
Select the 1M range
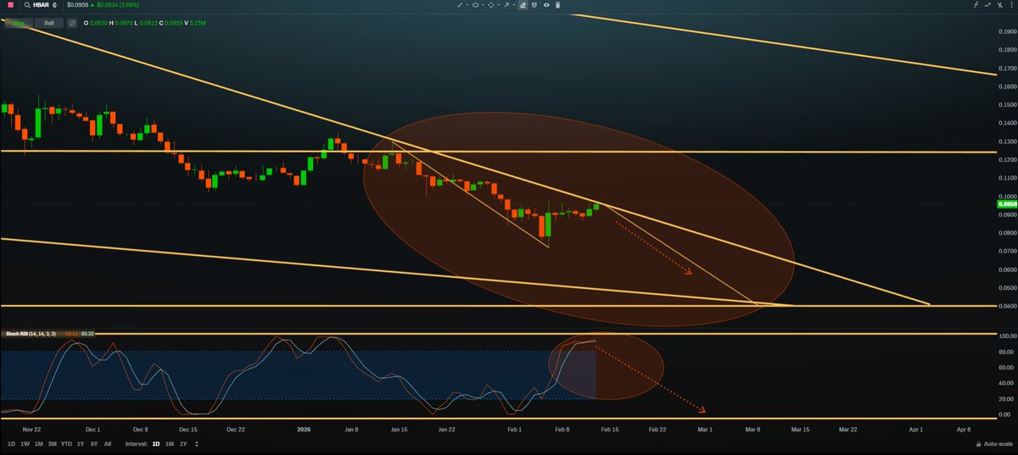[x=39, y=444]
